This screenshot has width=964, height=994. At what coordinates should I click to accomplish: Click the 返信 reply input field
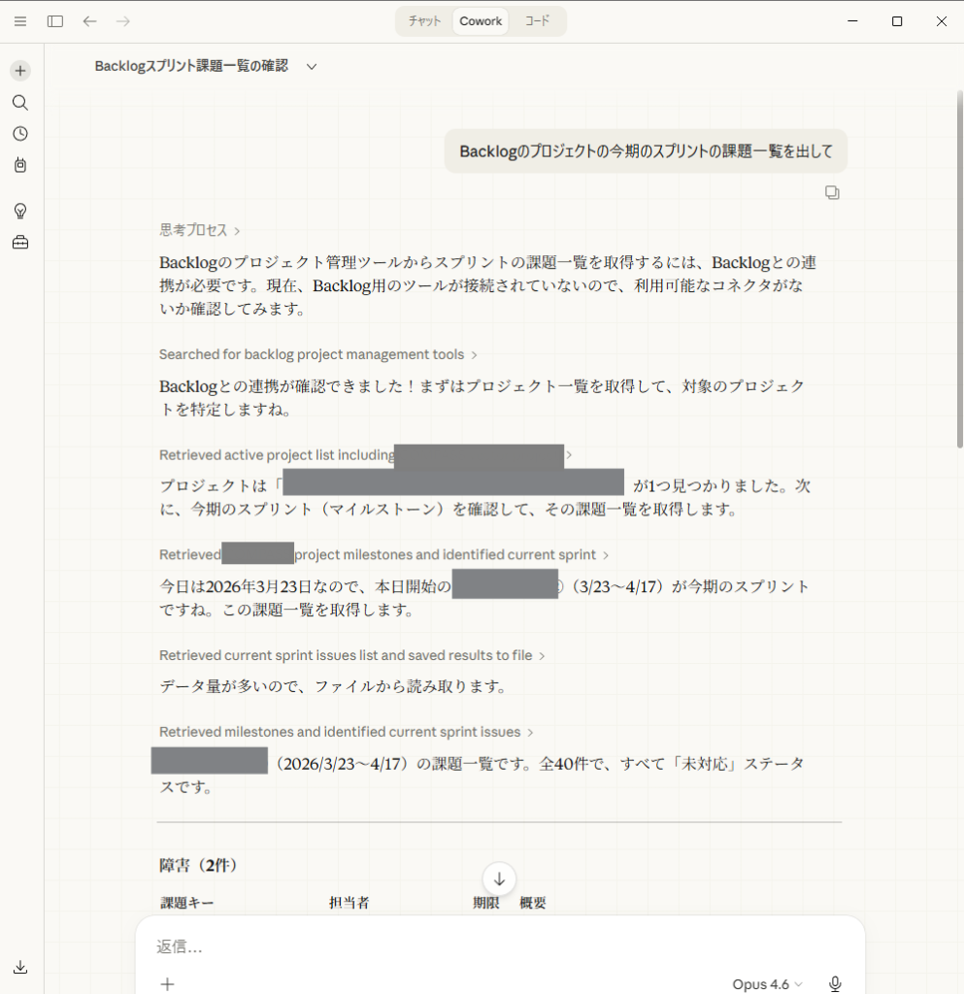point(485,946)
